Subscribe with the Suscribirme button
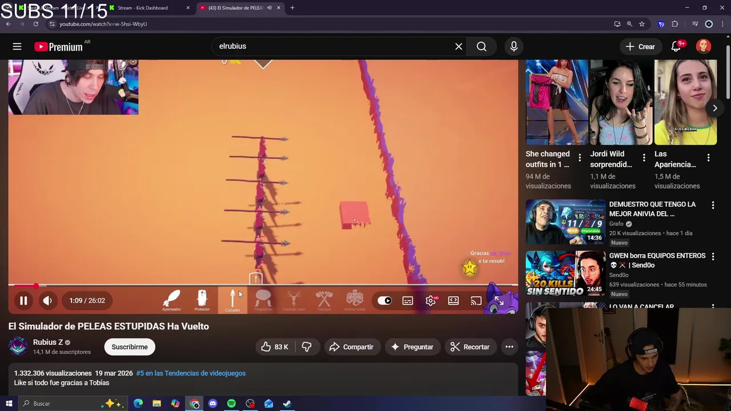731x411 pixels. coord(130,346)
